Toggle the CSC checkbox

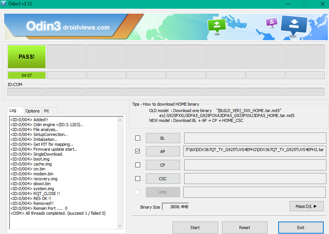pos(138,178)
